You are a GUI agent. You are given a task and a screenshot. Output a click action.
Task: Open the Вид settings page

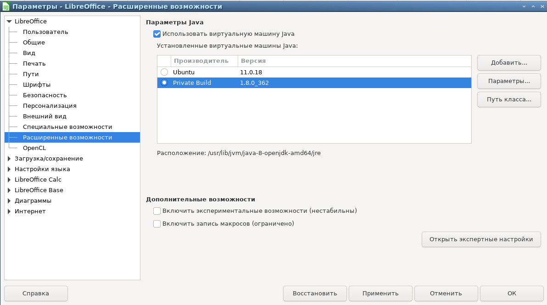coord(29,53)
